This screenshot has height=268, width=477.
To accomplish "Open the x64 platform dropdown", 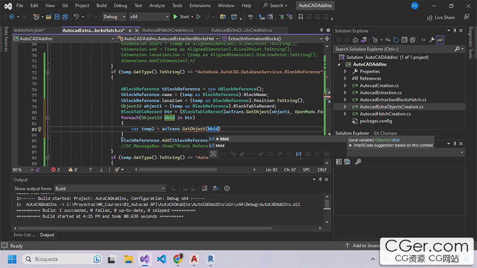I will point(149,17).
